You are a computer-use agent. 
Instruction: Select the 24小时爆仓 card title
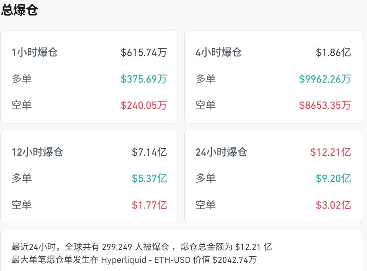(221, 152)
